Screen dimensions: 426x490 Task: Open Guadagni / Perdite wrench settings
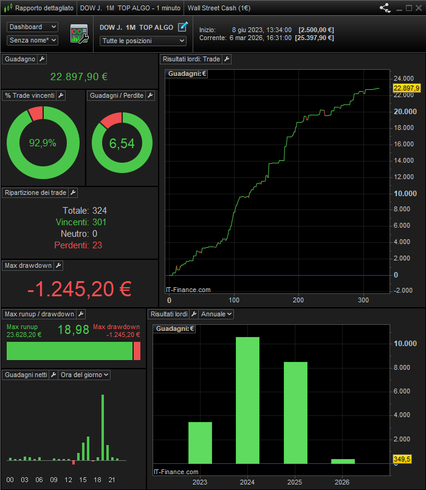pyautogui.click(x=150, y=95)
